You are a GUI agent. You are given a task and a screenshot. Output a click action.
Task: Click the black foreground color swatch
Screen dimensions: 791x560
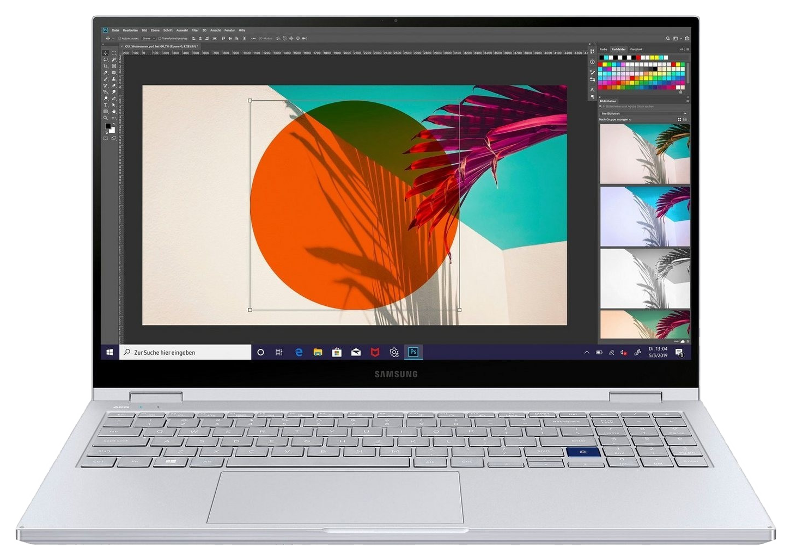click(x=108, y=126)
